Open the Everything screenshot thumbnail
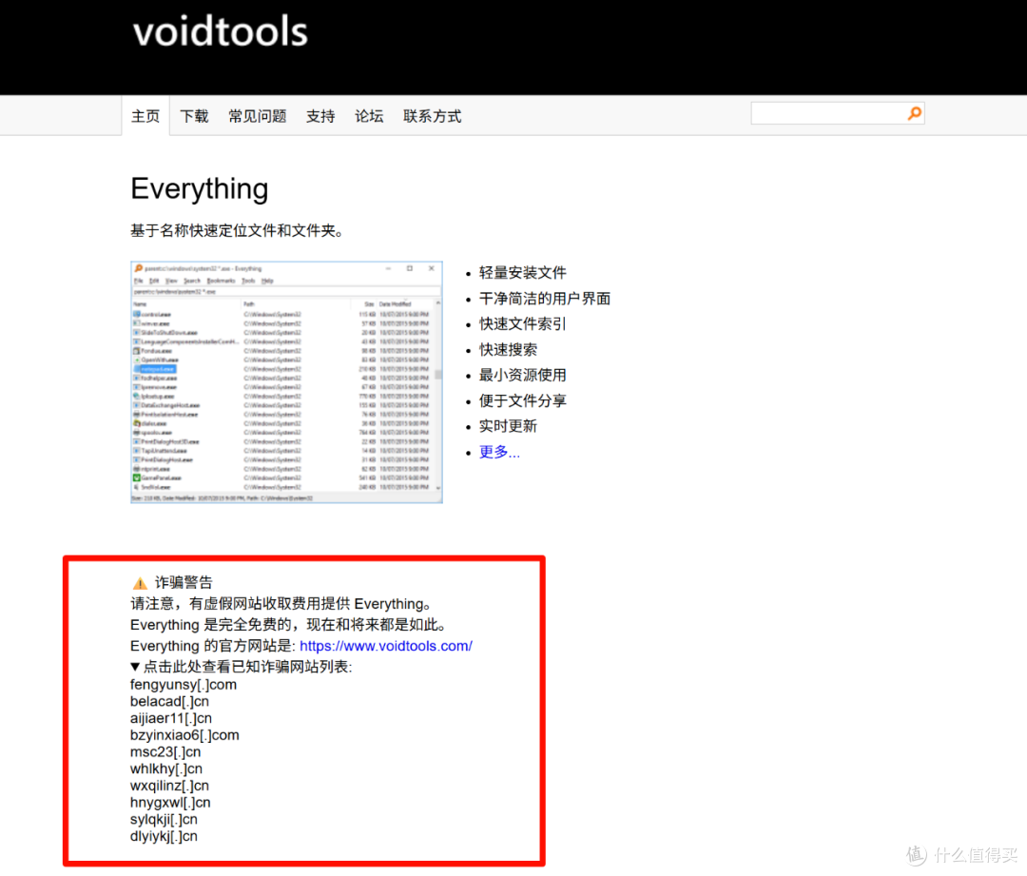 287,382
